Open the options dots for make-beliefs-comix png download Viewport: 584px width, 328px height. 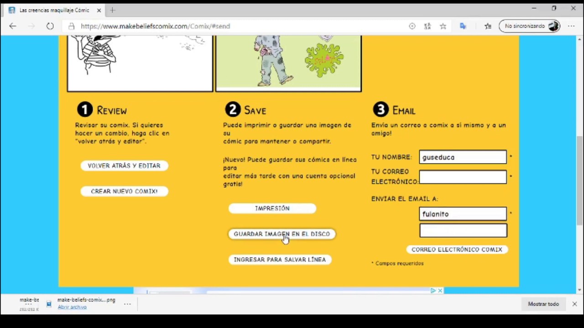127,304
